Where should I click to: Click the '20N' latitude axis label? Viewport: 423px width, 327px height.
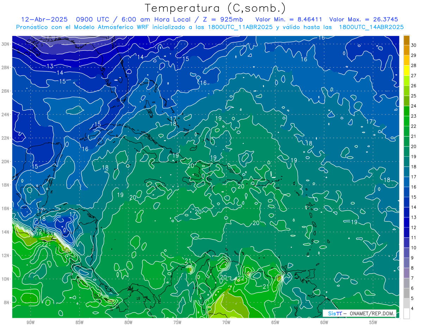pos(6,162)
